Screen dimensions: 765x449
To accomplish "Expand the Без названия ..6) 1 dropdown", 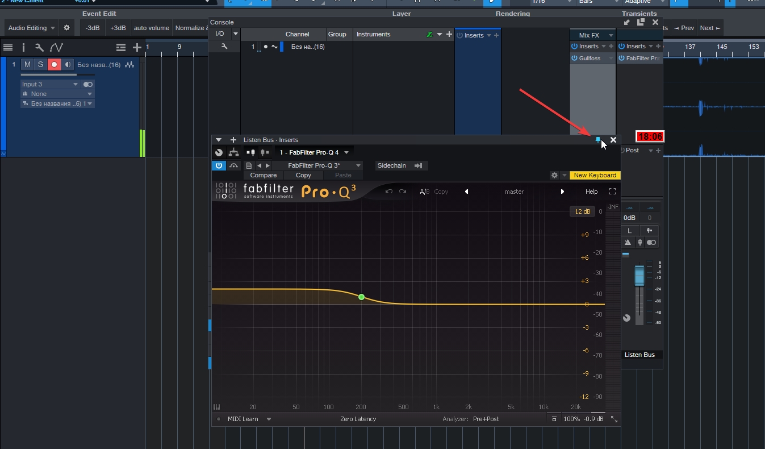I will (57, 103).
